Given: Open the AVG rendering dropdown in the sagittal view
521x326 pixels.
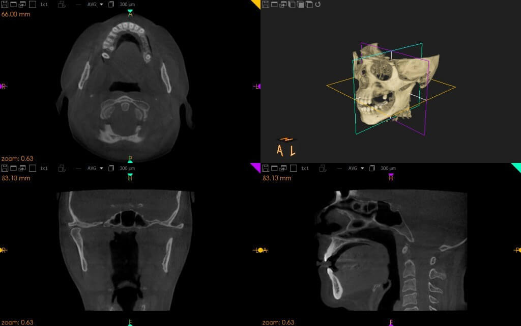Looking at the screenshot, I should click(x=356, y=168).
